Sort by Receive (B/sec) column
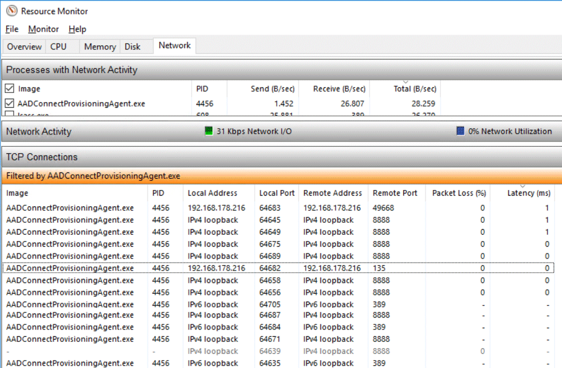562x368 pixels. [334, 88]
